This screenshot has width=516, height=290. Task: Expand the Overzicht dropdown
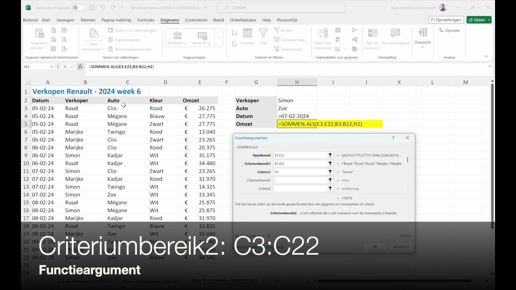click(422, 48)
